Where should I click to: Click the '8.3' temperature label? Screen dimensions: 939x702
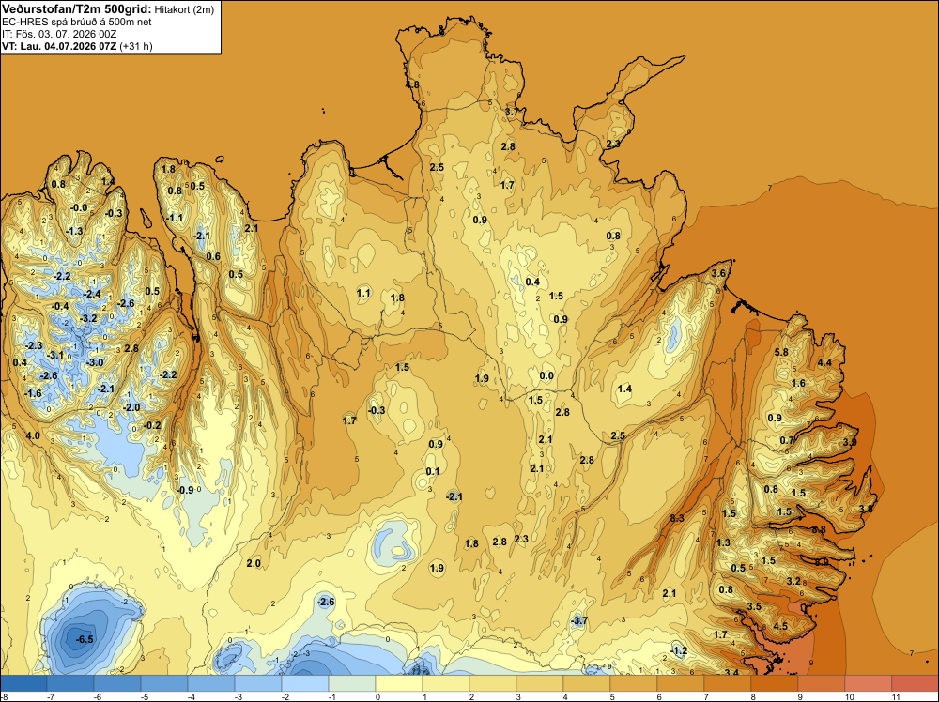pos(677,518)
